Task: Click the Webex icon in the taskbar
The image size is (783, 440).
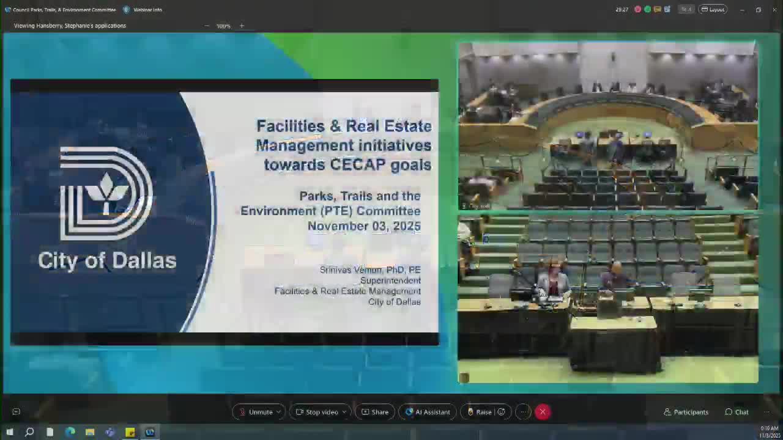Action: click(150, 432)
